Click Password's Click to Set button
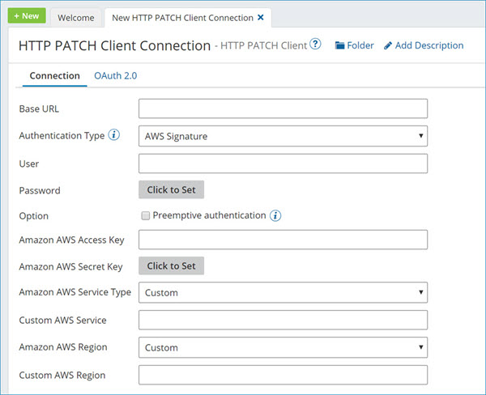The width and height of the screenshot is (486, 395). pos(172,189)
